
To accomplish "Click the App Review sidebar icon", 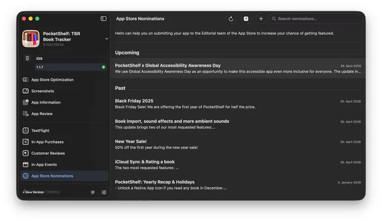I will 25,114.
